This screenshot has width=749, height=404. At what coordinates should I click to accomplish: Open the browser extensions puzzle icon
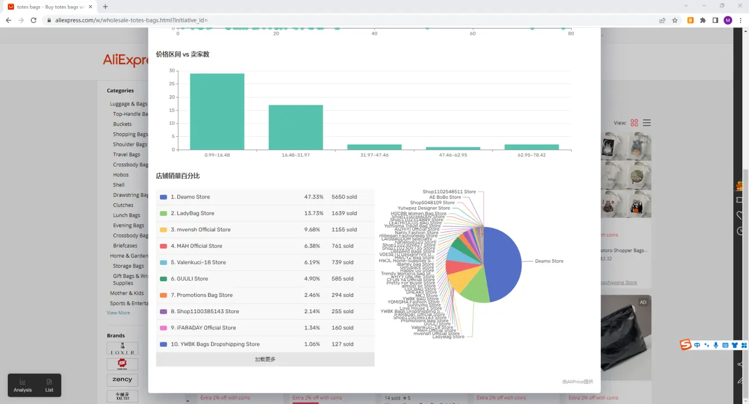pos(703,20)
